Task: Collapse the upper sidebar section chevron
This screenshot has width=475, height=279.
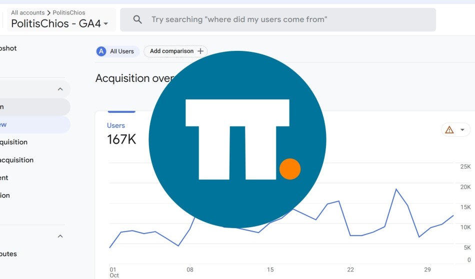Action: pyautogui.click(x=60, y=89)
